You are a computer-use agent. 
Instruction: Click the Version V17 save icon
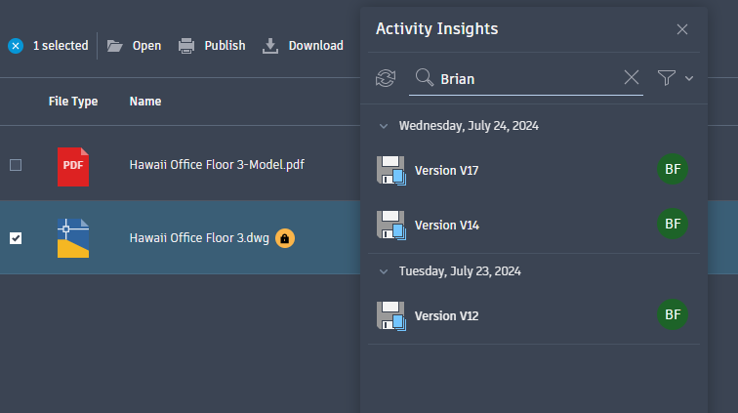coord(390,171)
